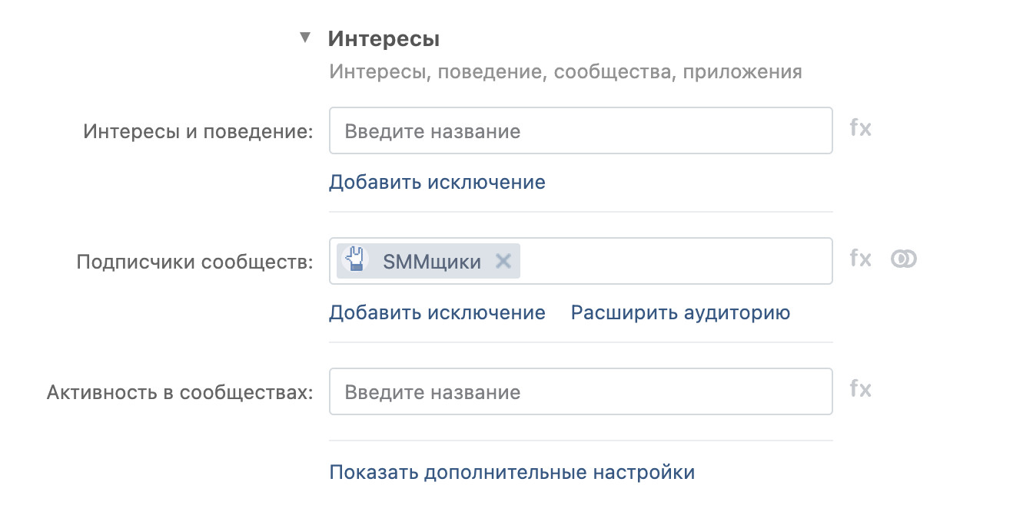Screen dimensions: 1033x505
Task: Click empty area in Подписчики сообществ field
Action: tap(676, 262)
